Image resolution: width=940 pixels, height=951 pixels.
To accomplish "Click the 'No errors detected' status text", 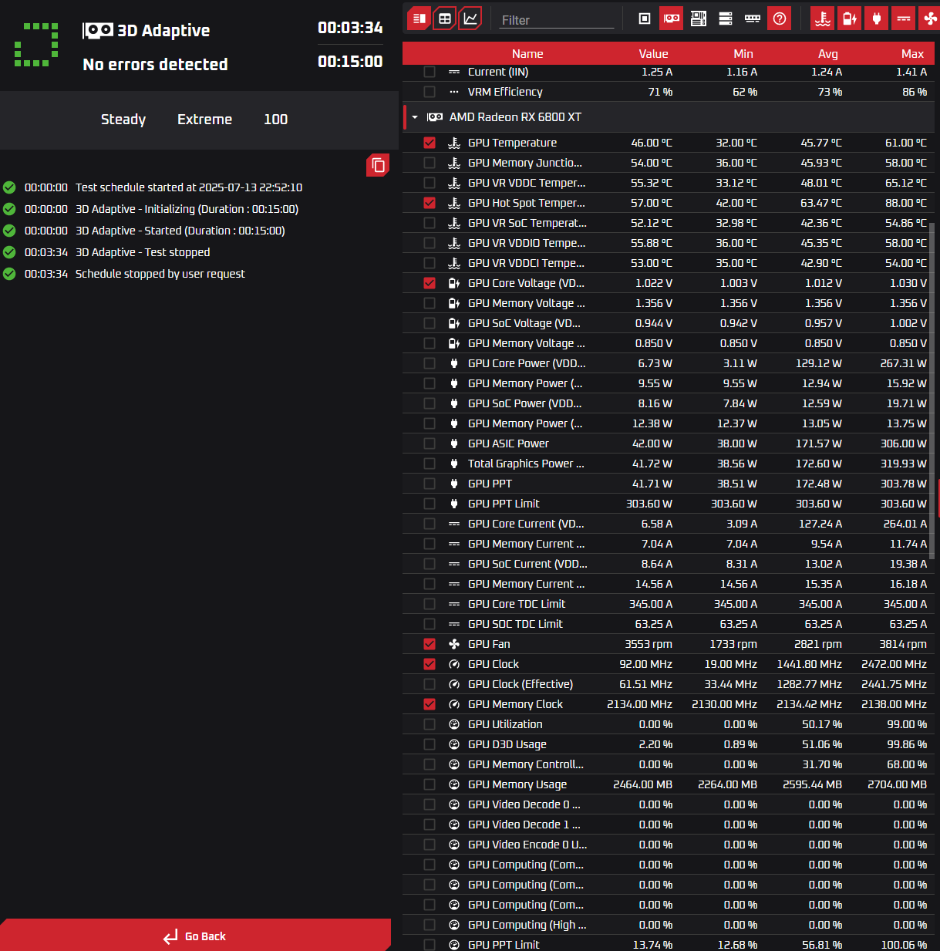I will (155, 65).
